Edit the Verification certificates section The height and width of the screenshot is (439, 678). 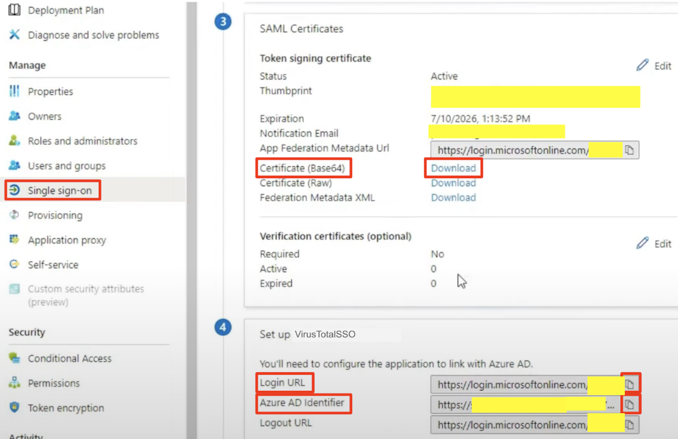654,244
